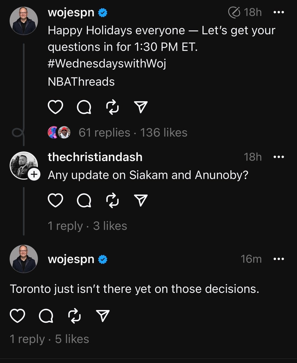Screen dimensions: 297x363
Task: Repost the WednesdayswithWoj thread post
Action: [x=112, y=107]
